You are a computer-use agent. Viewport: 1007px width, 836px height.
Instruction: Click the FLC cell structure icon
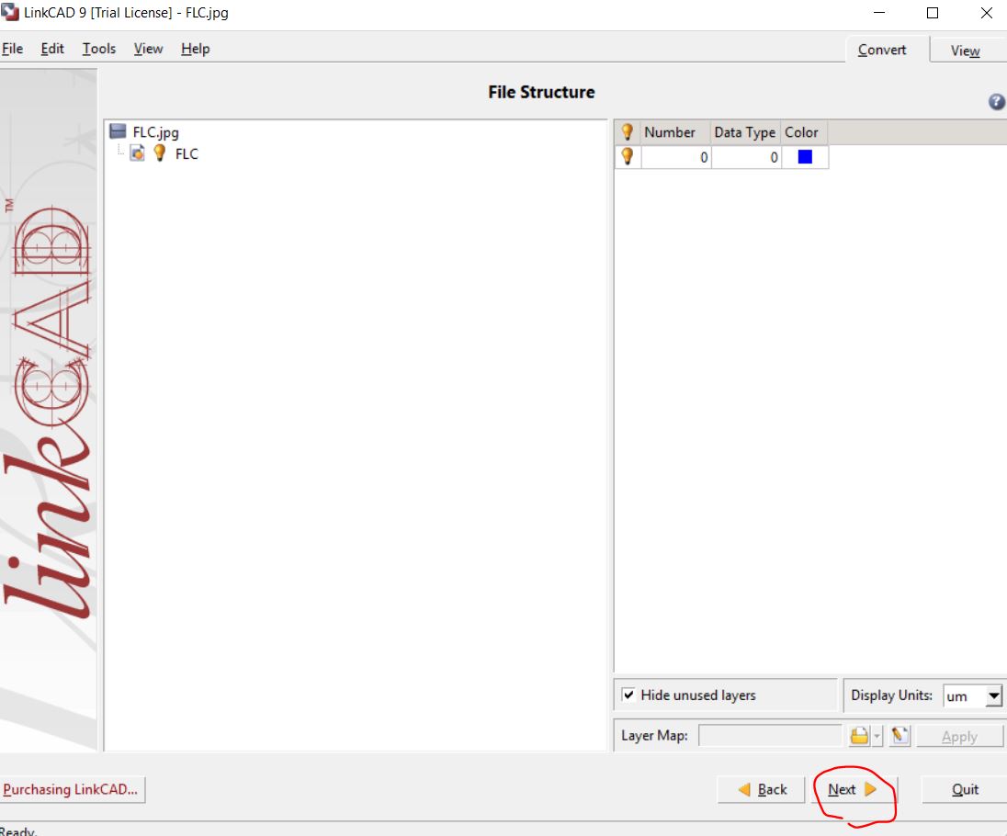137,154
